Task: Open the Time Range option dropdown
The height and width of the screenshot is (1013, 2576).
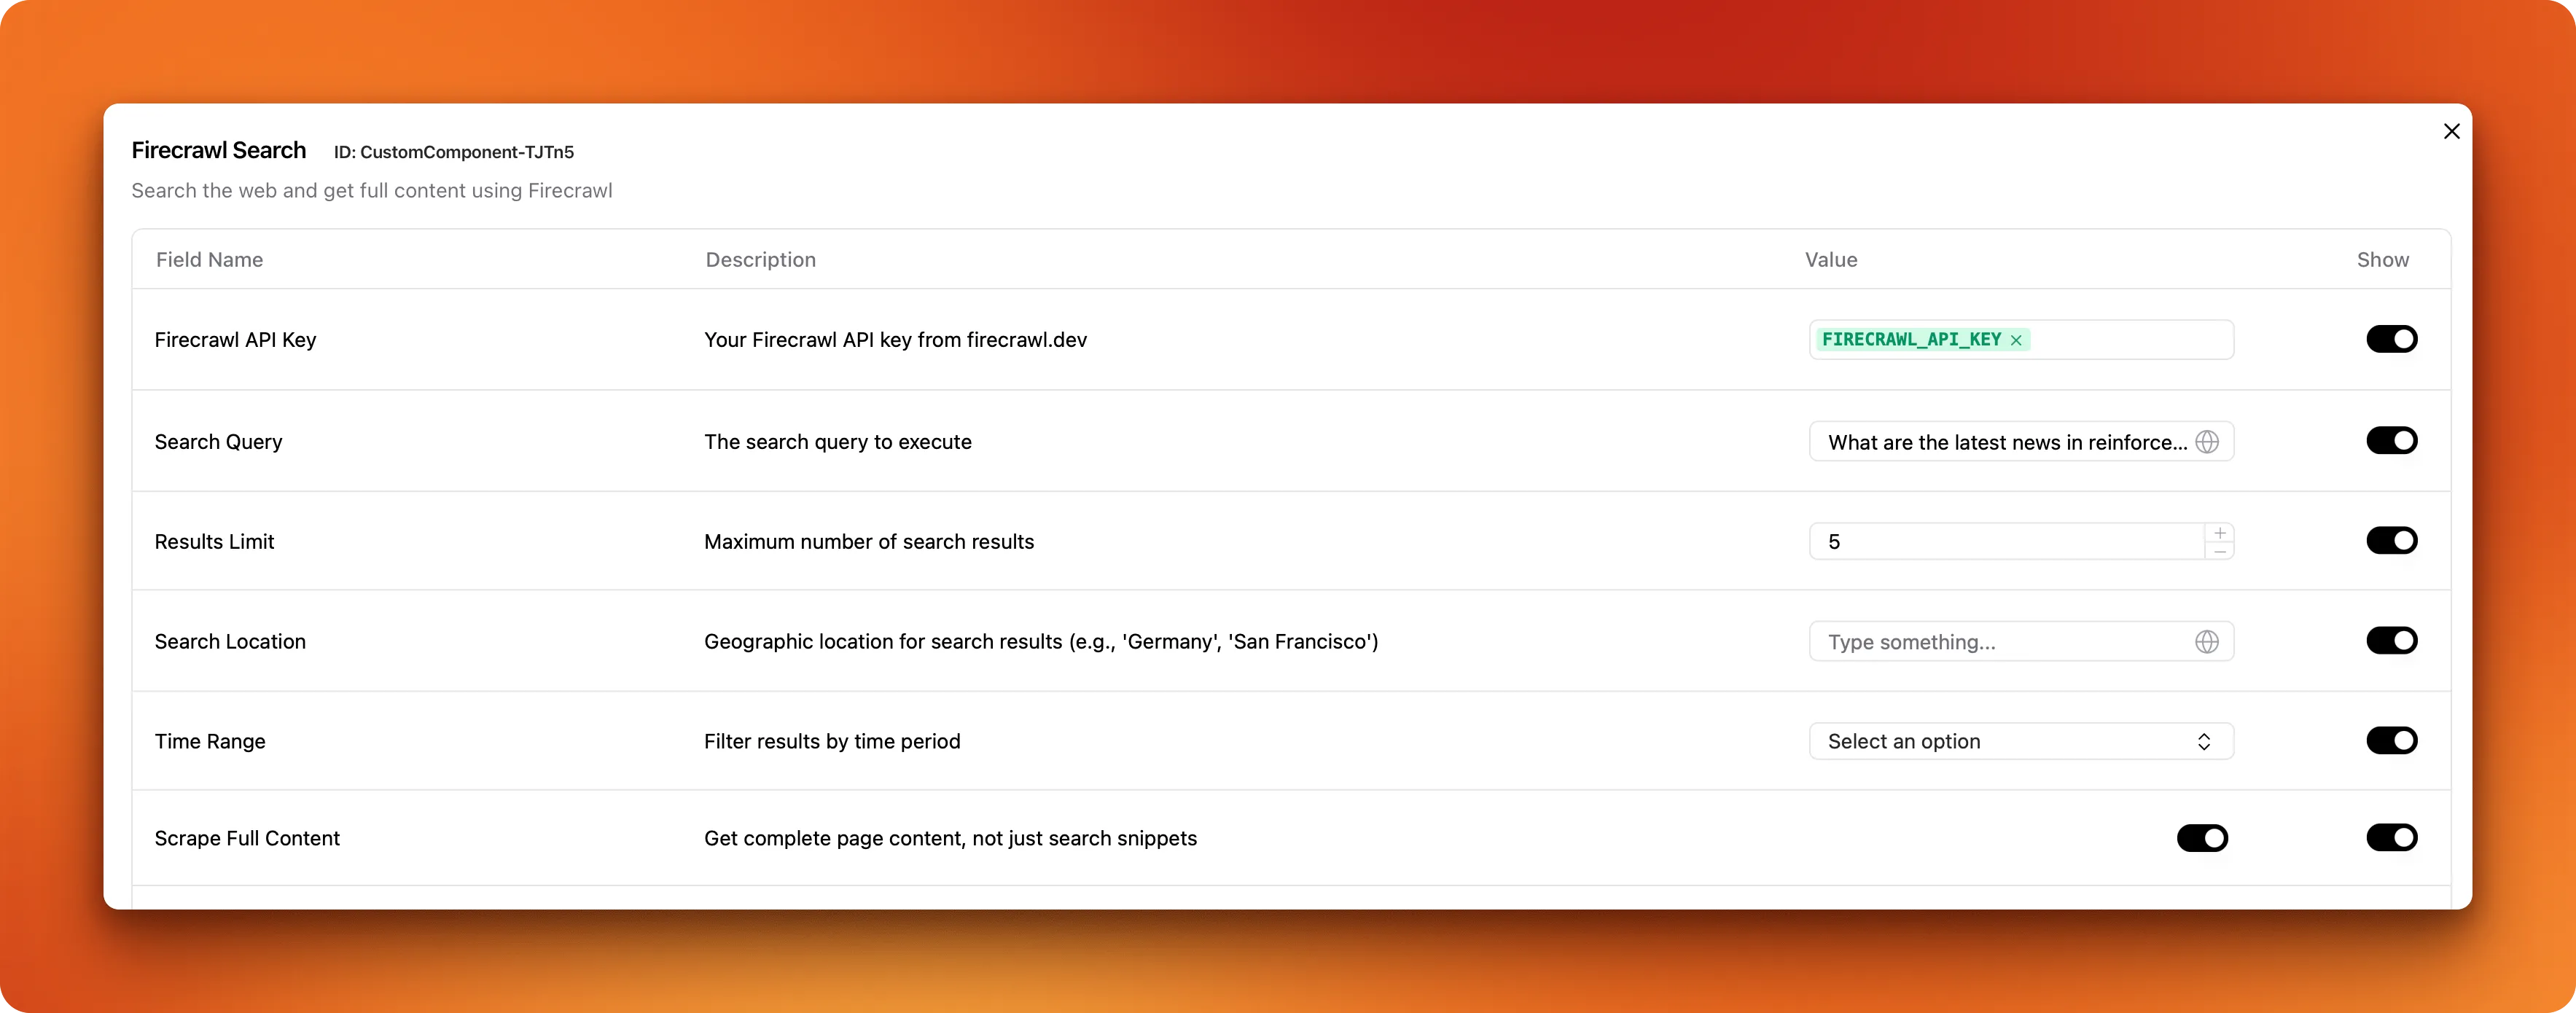Action: point(2020,741)
